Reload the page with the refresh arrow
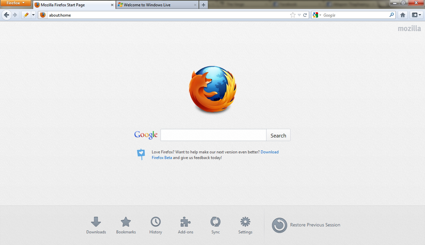Image resolution: width=425 pixels, height=245 pixels. pyautogui.click(x=305, y=15)
